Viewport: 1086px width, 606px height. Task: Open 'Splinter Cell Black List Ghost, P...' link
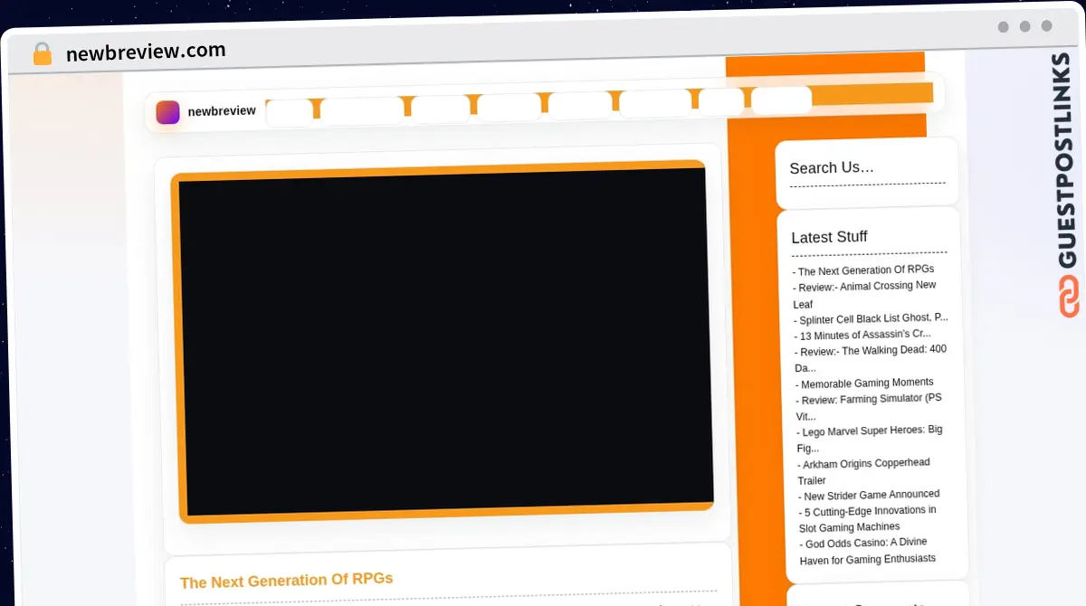pyautogui.click(x=871, y=318)
